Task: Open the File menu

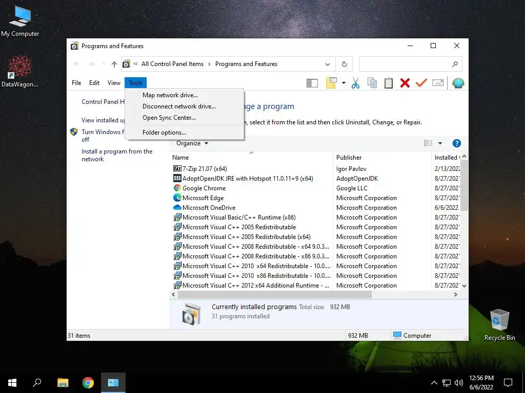Action: [x=76, y=83]
